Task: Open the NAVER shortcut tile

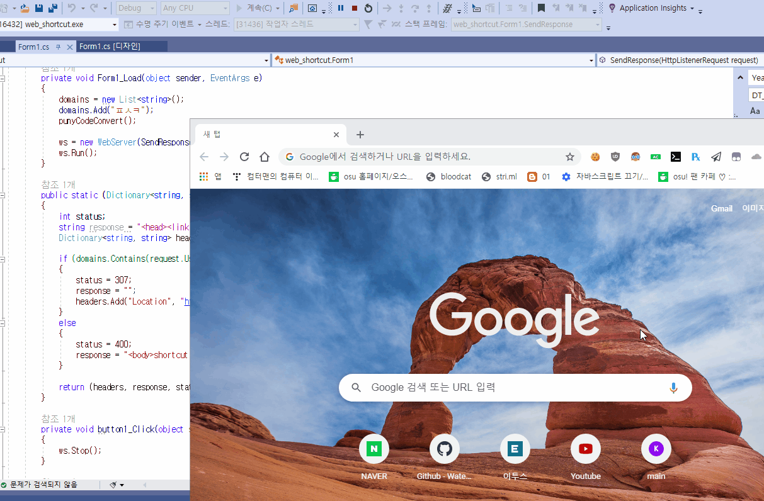Action: click(x=374, y=457)
